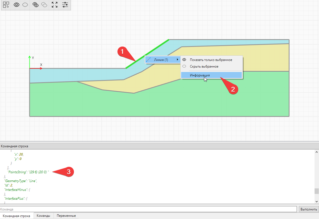Click the selection mode grid icon
This screenshot has width=319, height=219.
[x=6, y=5]
